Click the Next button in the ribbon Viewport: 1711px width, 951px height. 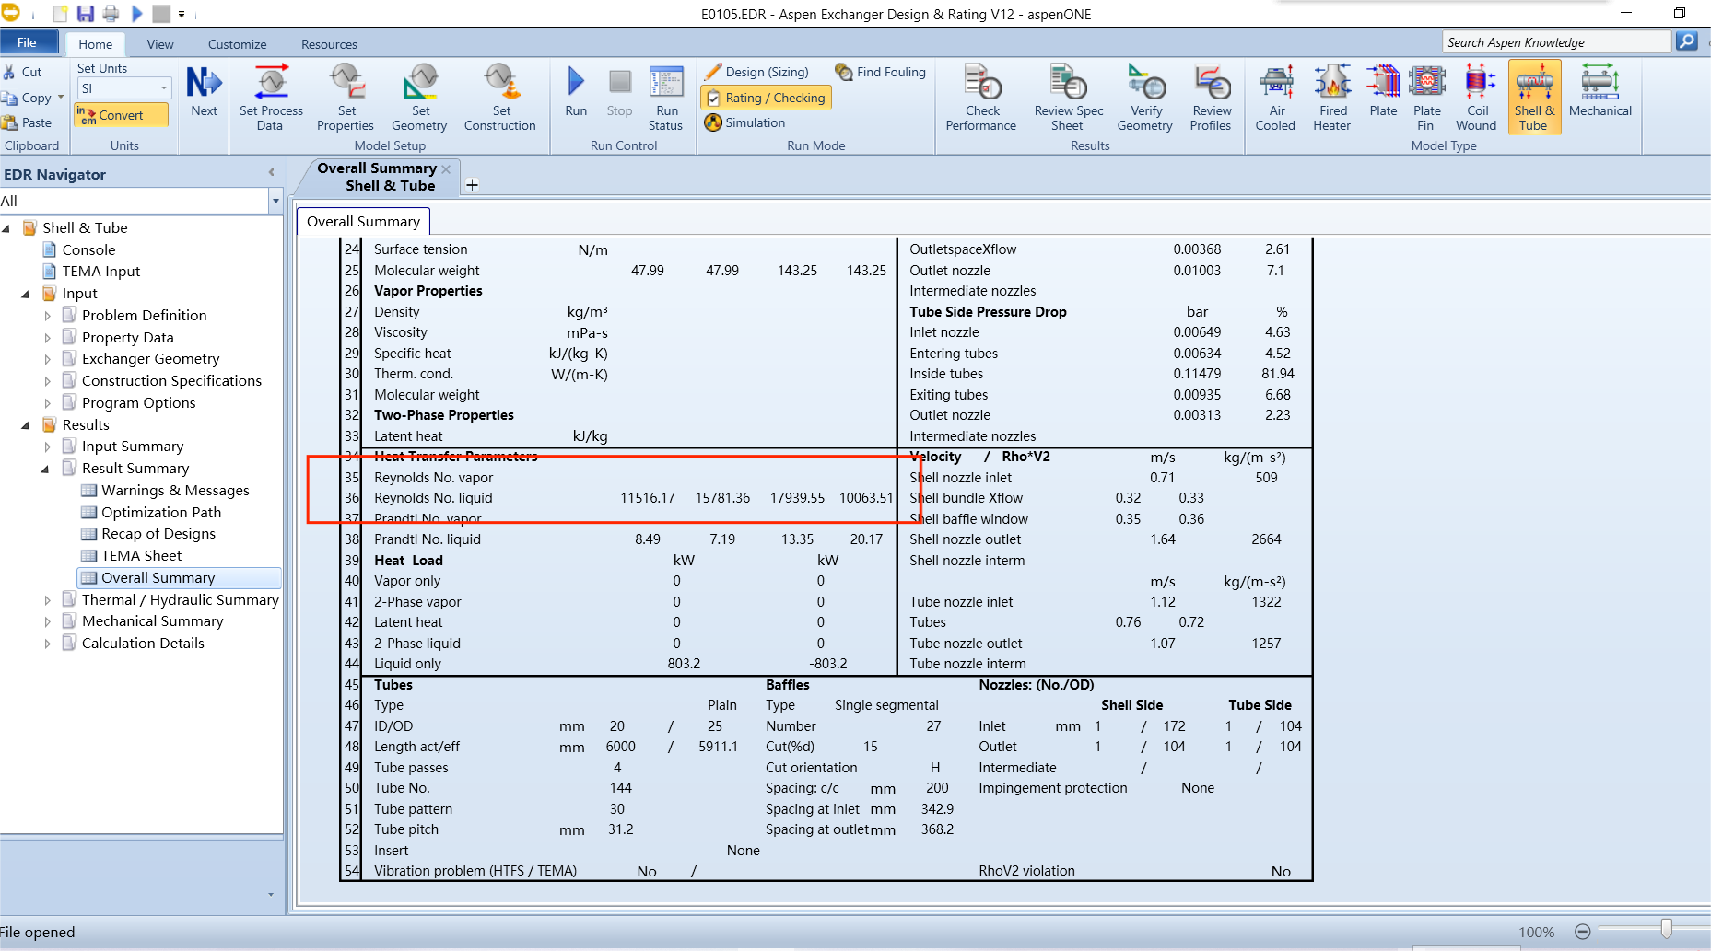[x=204, y=93]
